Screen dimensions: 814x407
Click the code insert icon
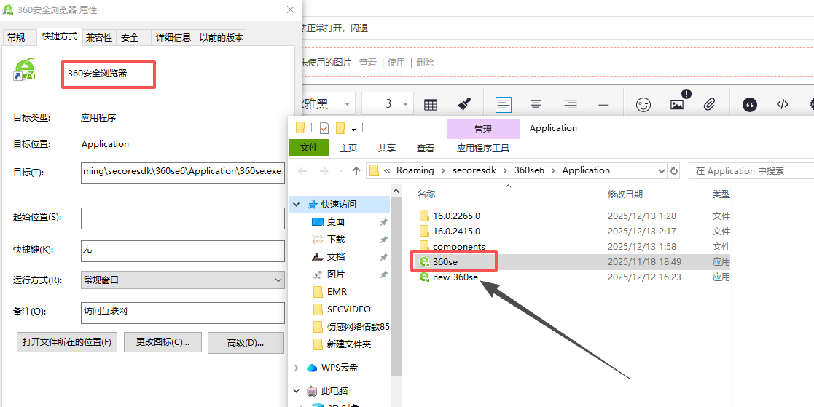tap(782, 104)
